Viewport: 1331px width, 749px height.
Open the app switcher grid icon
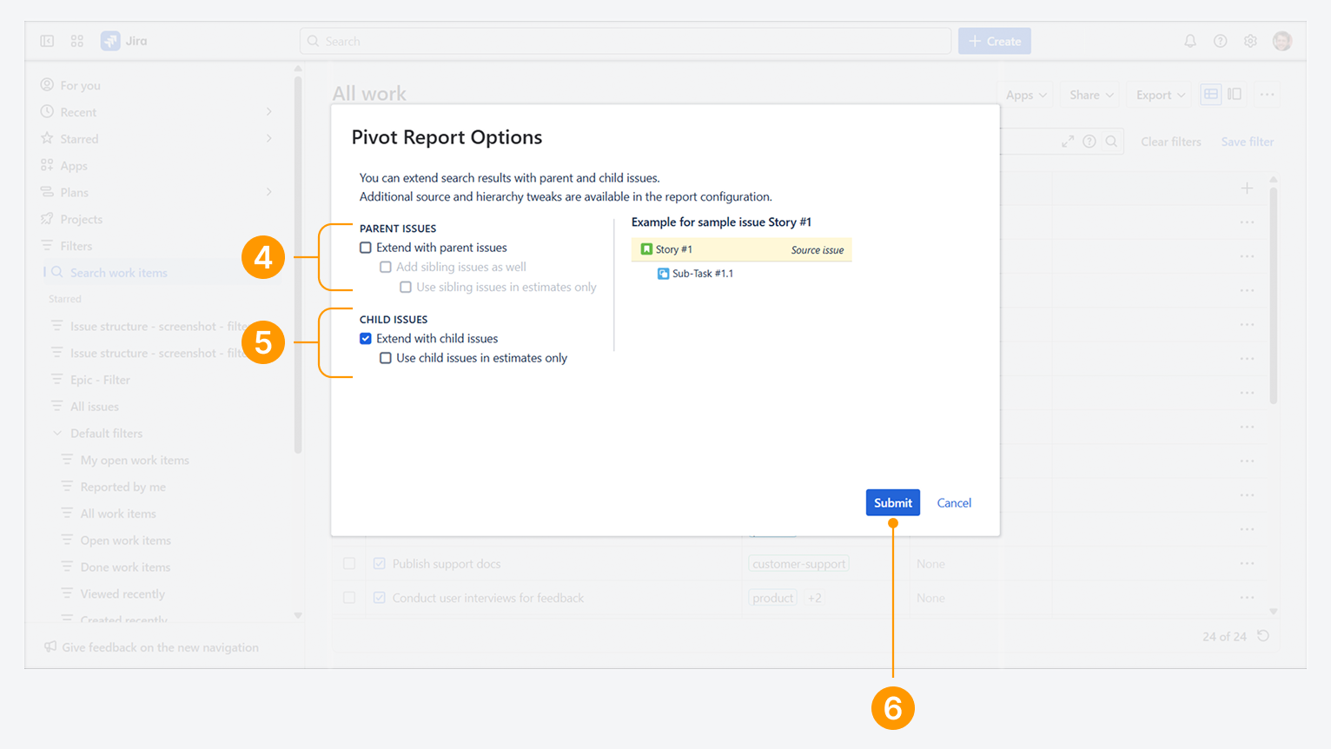coord(77,41)
